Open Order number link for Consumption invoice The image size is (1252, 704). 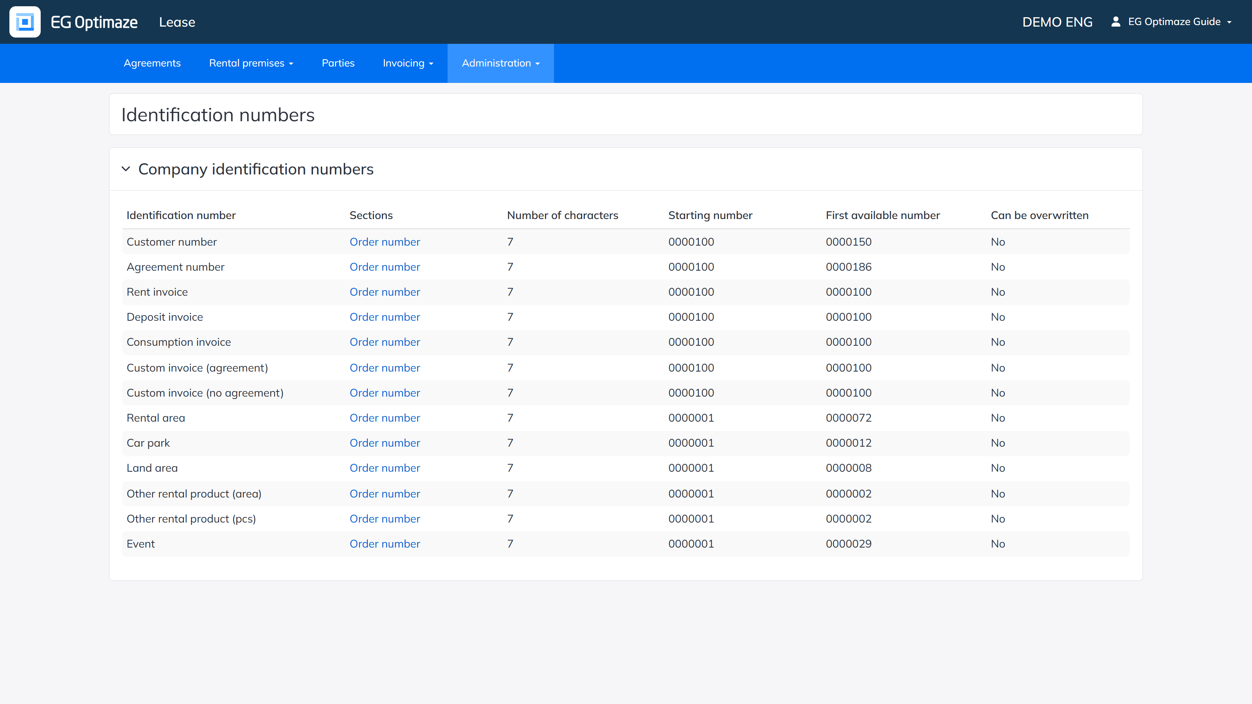[x=385, y=342]
